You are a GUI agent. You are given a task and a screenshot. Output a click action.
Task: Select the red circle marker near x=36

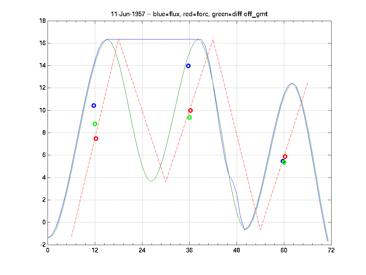(191, 110)
